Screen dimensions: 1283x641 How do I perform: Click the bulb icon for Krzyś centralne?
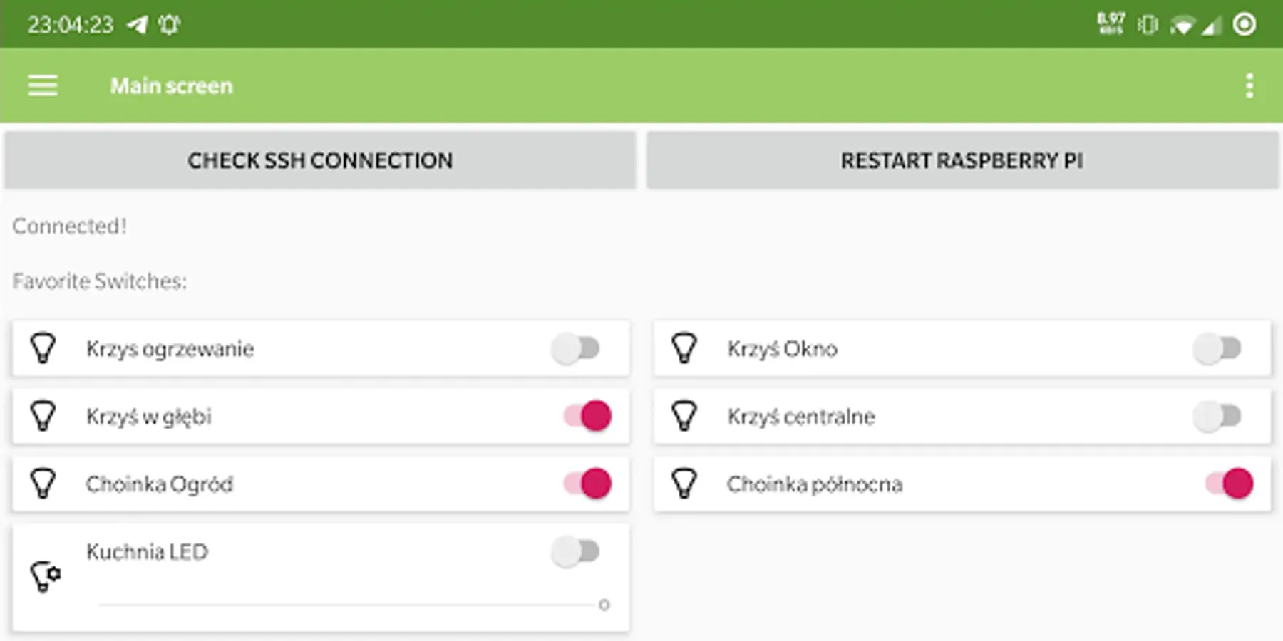coord(684,416)
